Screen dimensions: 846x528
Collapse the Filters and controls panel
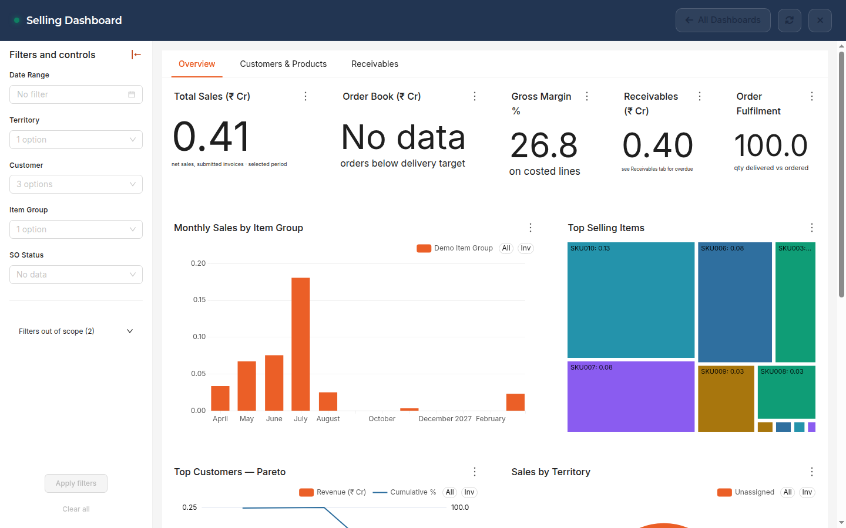click(x=136, y=55)
